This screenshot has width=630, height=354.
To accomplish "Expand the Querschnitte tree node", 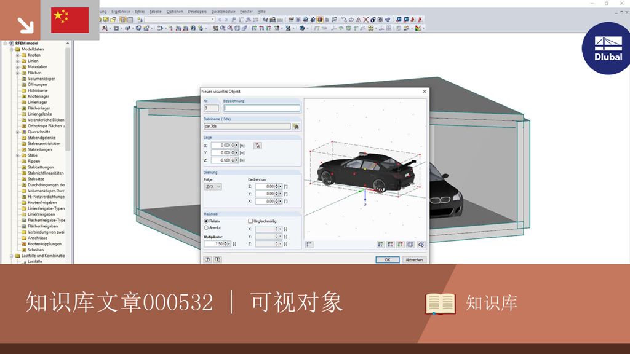I will [x=18, y=132].
